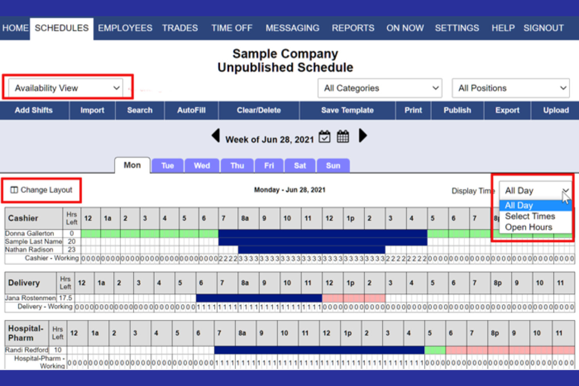Click Randi Redford's green availability cell
The image size is (579, 386).
click(x=435, y=350)
